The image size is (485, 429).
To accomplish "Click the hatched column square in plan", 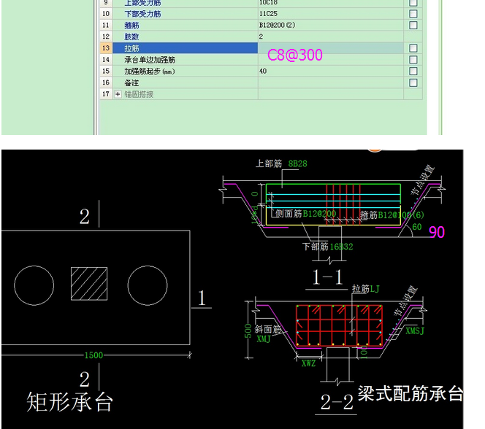I will [x=89, y=284].
